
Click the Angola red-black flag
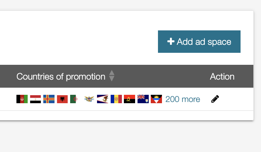click(129, 99)
